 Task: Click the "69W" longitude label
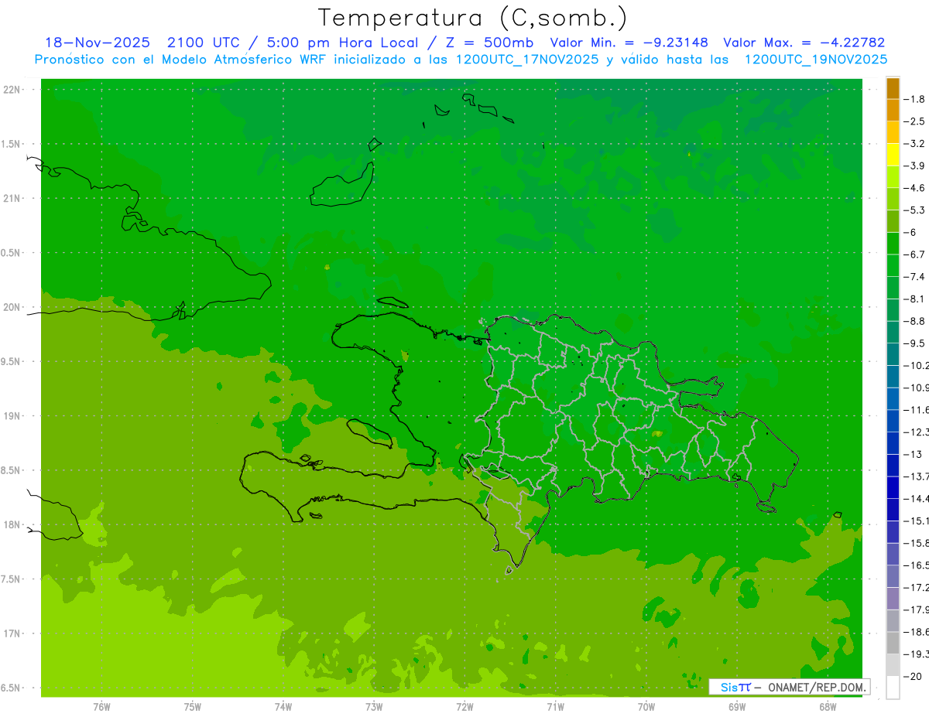click(x=737, y=707)
